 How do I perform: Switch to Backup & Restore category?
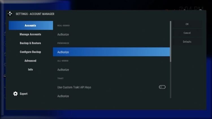click(x=30, y=43)
